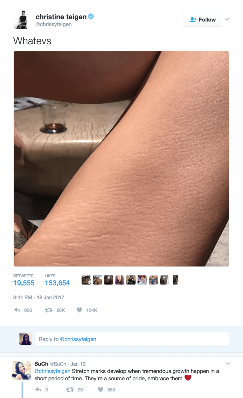Screen dimensions: 243x398
Task: Open the 8:44 PM - 18 Jan 2017 timestamp
Action: pyautogui.click(x=39, y=297)
